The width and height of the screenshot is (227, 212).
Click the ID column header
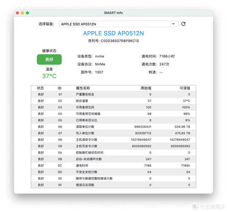click(59, 88)
